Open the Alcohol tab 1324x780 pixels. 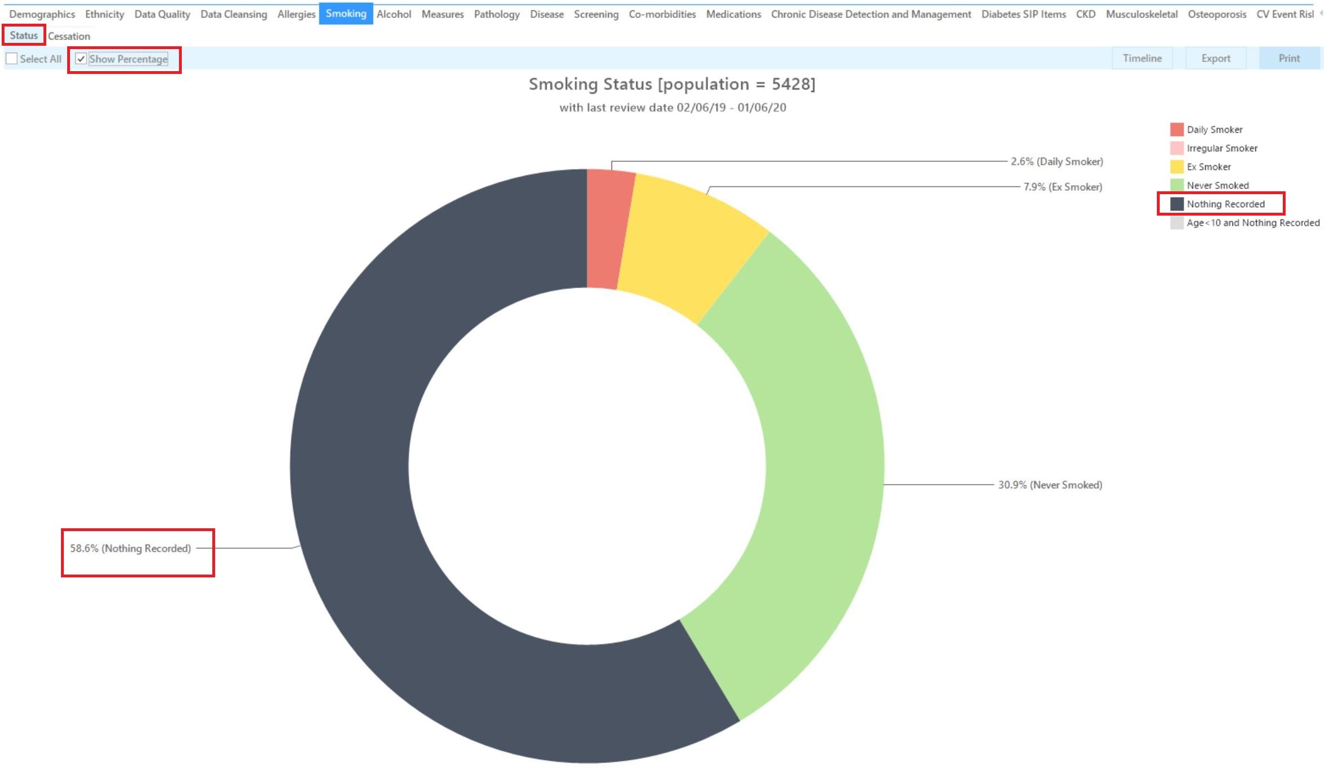[394, 14]
